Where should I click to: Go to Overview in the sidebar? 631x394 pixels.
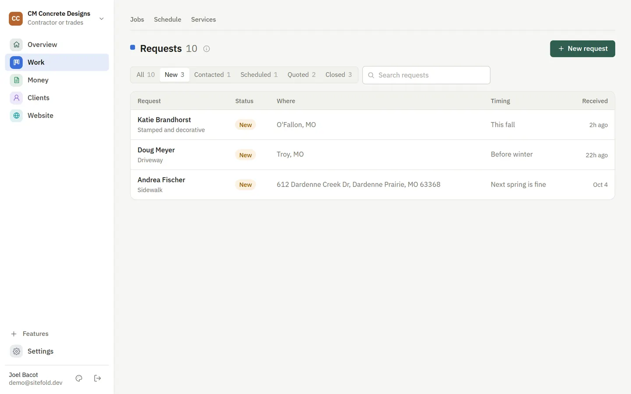pyautogui.click(x=57, y=45)
